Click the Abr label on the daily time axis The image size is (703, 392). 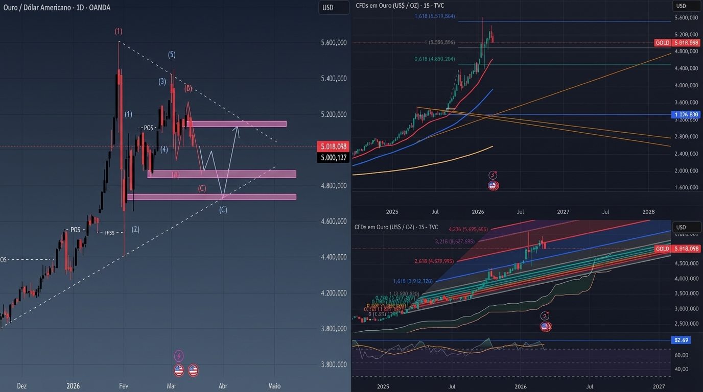[x=222, y=386]
